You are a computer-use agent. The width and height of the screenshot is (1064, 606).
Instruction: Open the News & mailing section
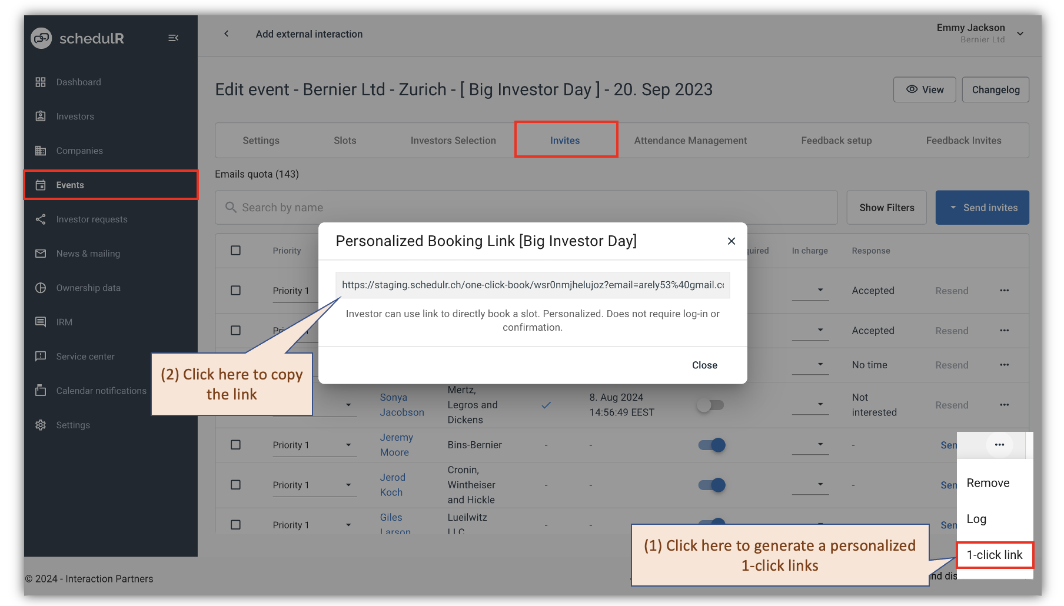[x=88, y=254]
